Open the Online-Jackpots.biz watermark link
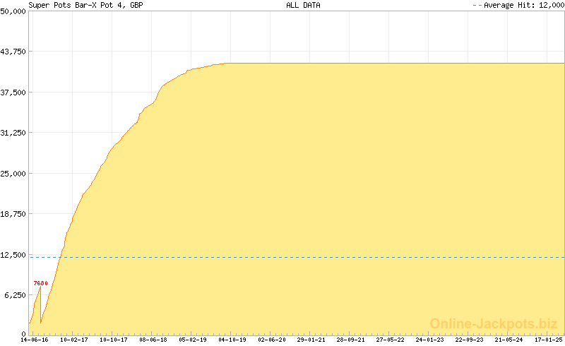The height and width of the screenshot is (346, 565). click(489, 323)
